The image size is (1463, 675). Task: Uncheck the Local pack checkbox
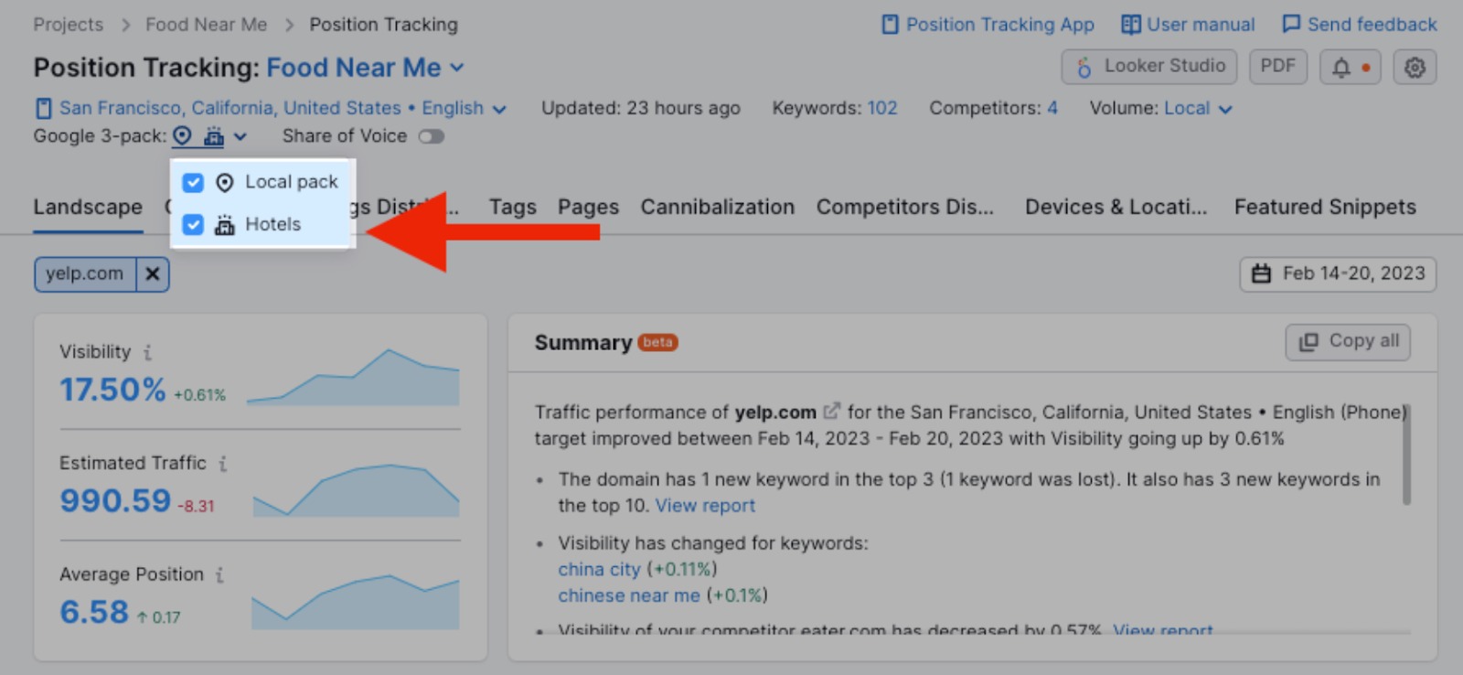click(x=193, y=182)
